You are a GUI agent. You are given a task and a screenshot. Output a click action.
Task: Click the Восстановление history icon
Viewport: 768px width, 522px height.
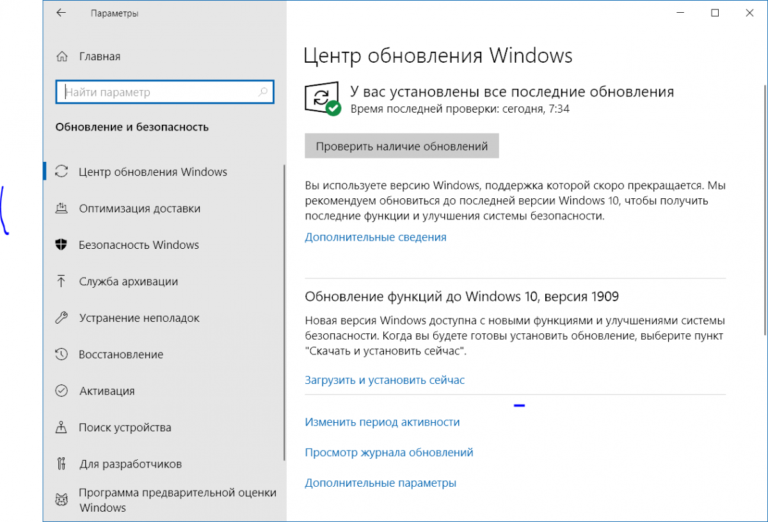tap(62, 354)
